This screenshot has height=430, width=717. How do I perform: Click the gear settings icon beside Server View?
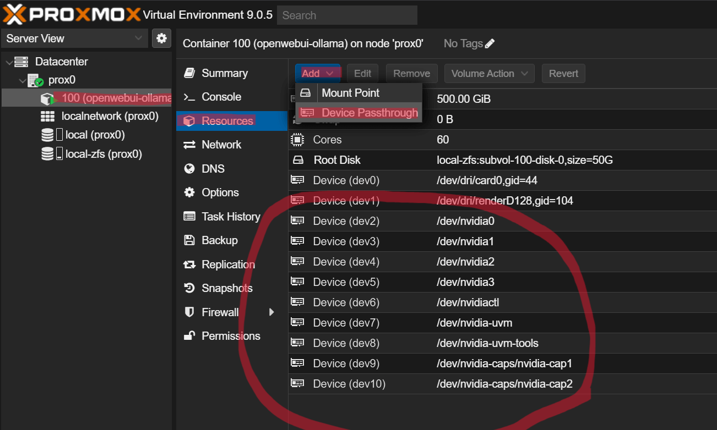(161, 38)
